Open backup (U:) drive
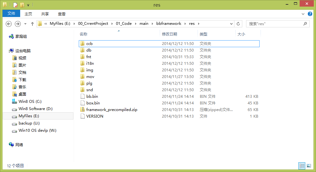316x172 pixels. pos(26,123)
